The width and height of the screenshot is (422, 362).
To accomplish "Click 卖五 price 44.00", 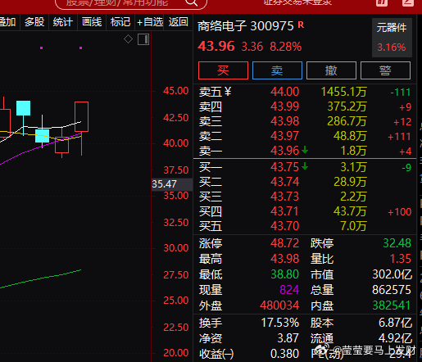I will (x=285, y=92).
